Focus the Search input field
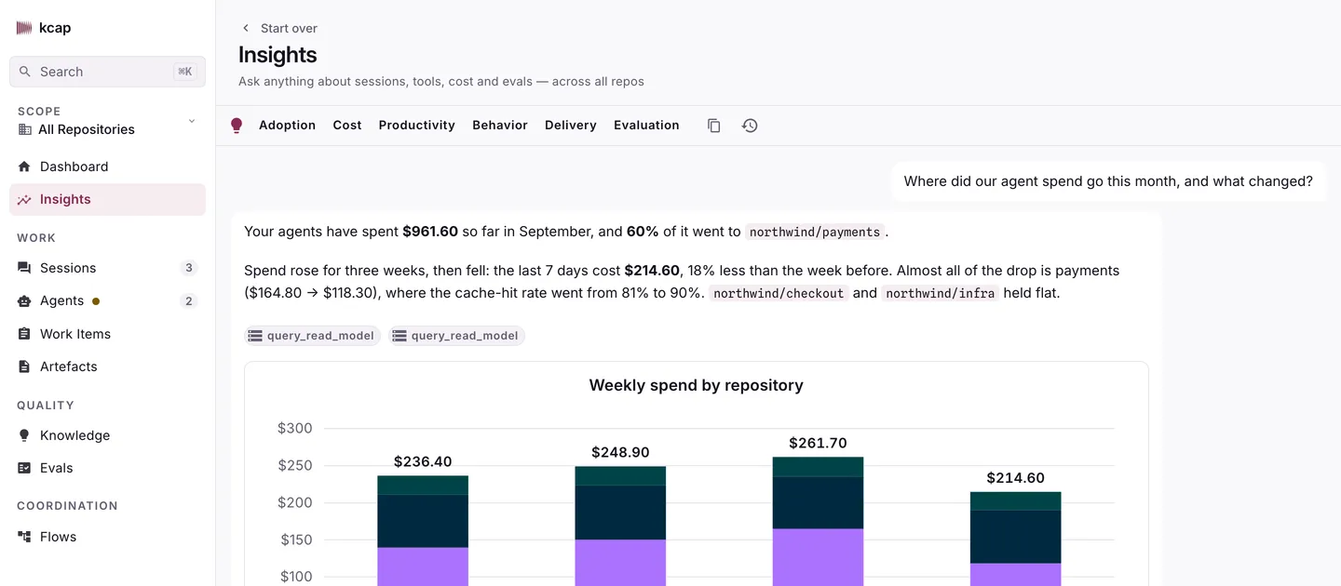Screen dimensions: 1341x586 coord(107,72)
